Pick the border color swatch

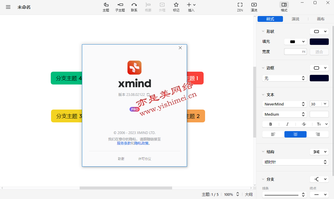click(319, 78)
